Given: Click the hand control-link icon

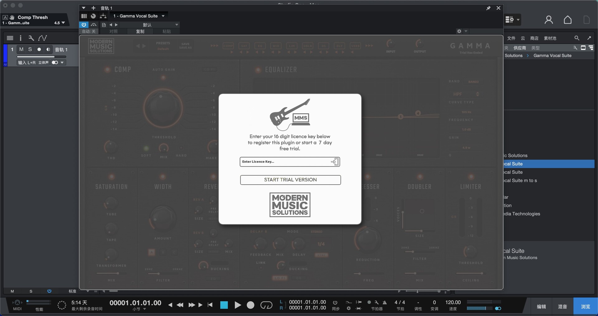Looking at the screenshot, I should pyautogui.click(x=12, y=17).
